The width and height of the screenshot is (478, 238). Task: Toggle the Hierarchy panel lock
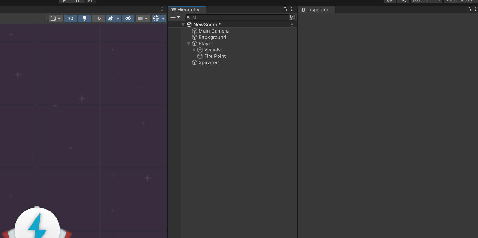tap(285, 9)
